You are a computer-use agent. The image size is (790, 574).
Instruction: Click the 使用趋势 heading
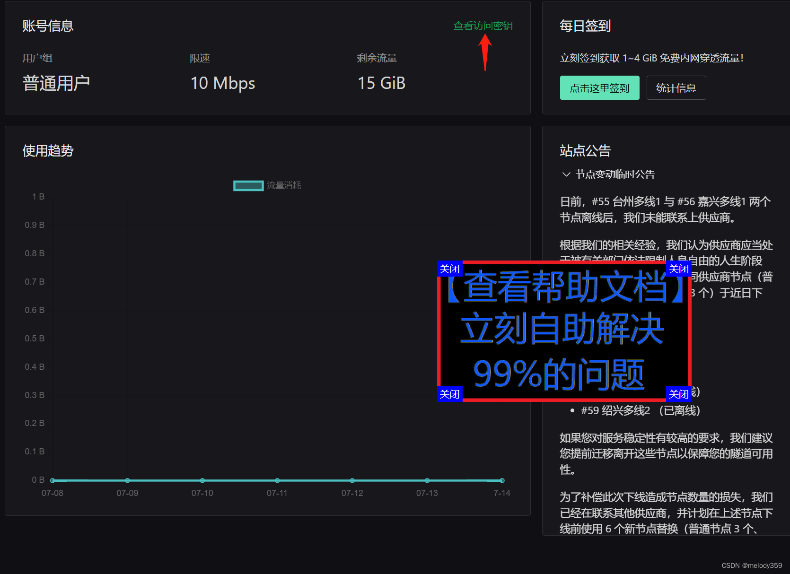click(x=48, y=151)
